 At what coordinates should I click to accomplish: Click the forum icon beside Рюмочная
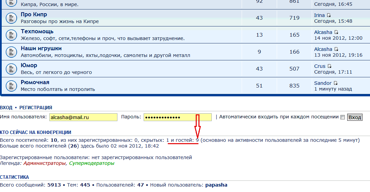pyautogui.click(x=11, y=85)
